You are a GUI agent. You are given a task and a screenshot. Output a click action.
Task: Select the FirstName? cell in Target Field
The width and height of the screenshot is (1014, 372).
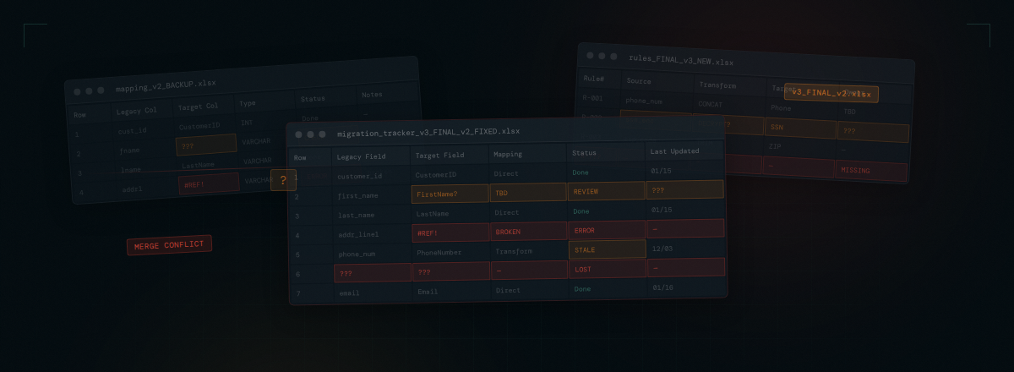pos(450,194)
